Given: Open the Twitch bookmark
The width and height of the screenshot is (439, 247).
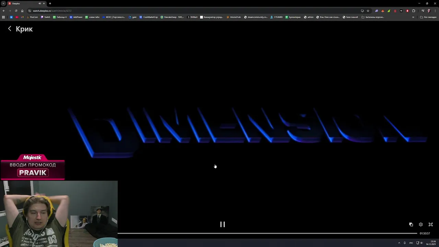Looking at the screenshot, I should click(x=45, y=17).
